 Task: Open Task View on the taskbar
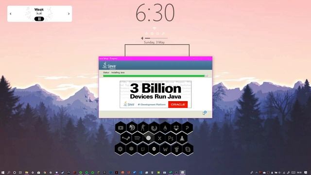pyautogui.click(x=20, y=173)
